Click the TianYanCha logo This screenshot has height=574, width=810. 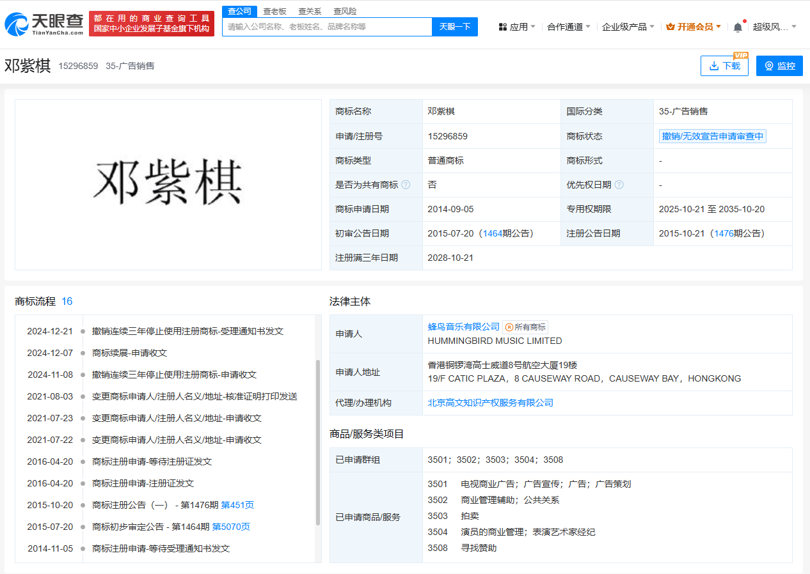coord(44,24)
